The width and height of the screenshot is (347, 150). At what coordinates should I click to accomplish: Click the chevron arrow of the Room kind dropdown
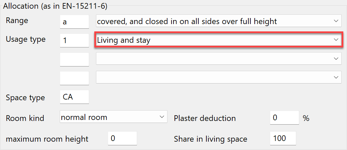point(162,117)
